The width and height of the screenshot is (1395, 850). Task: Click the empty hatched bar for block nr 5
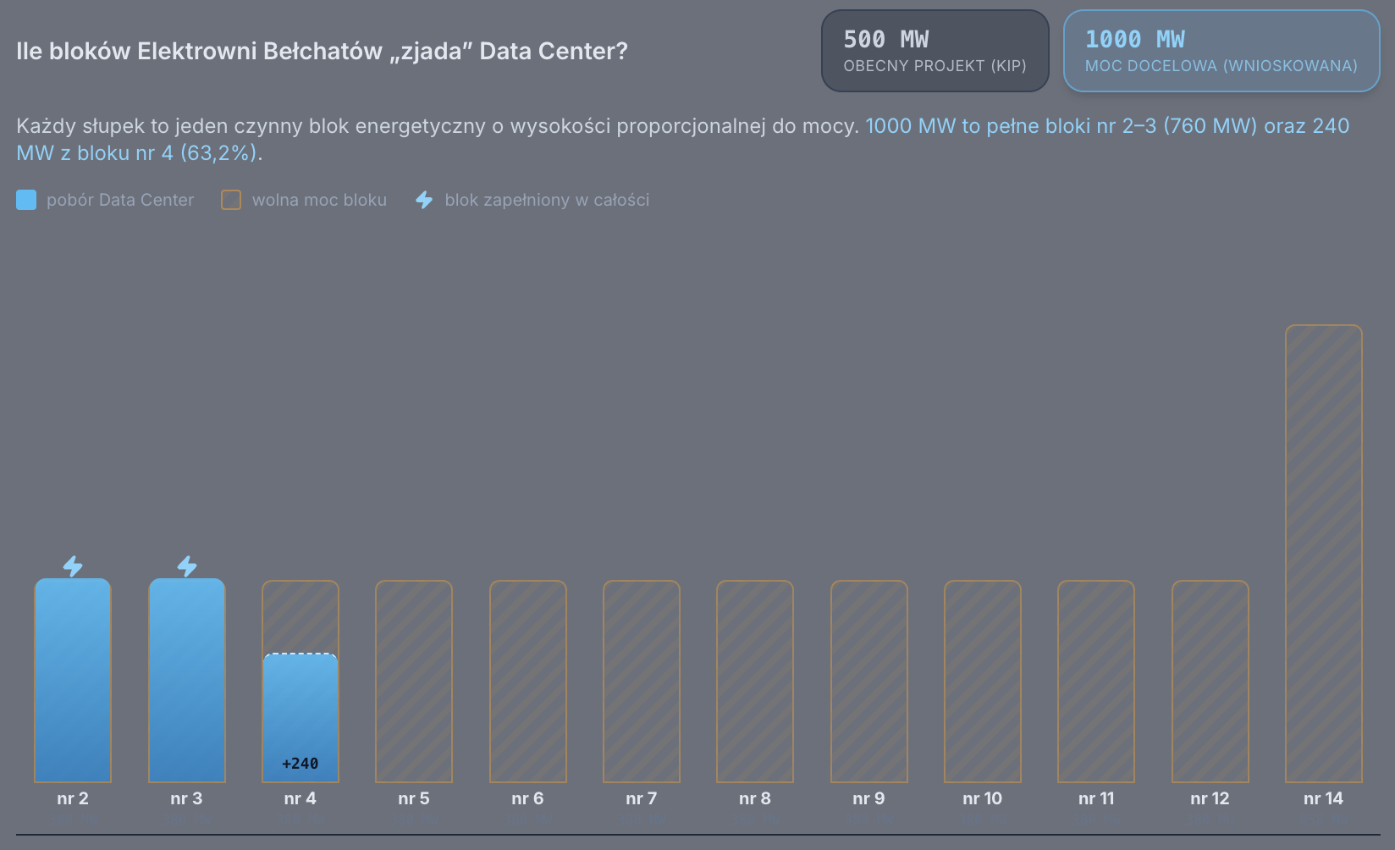[414, 682]
